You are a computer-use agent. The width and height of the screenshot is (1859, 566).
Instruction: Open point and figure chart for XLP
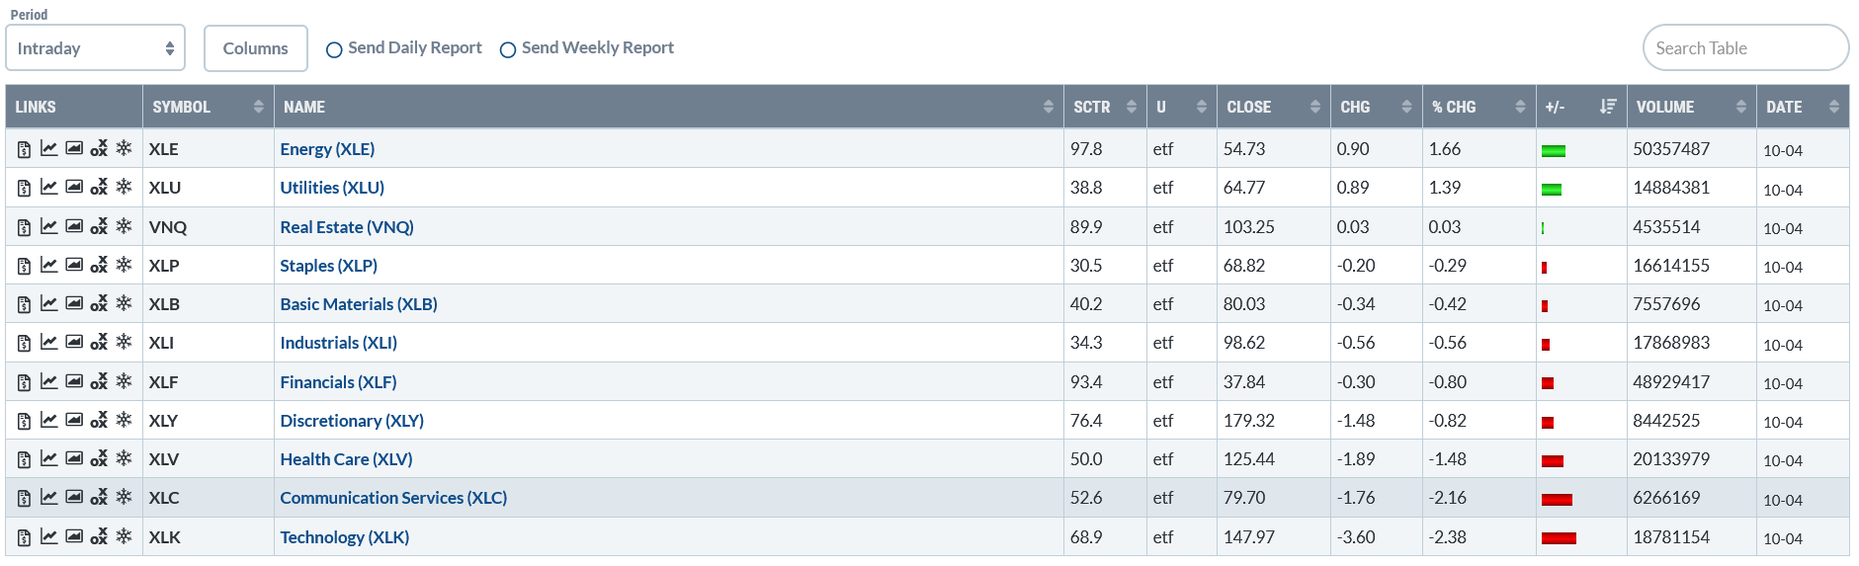(x=99, y=266)
